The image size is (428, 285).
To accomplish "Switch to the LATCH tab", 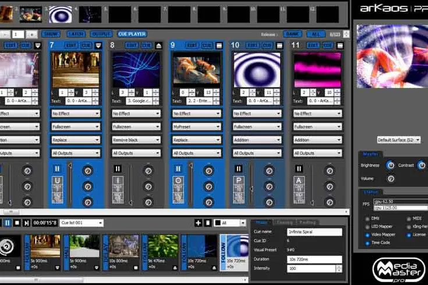I will (76, 34).
